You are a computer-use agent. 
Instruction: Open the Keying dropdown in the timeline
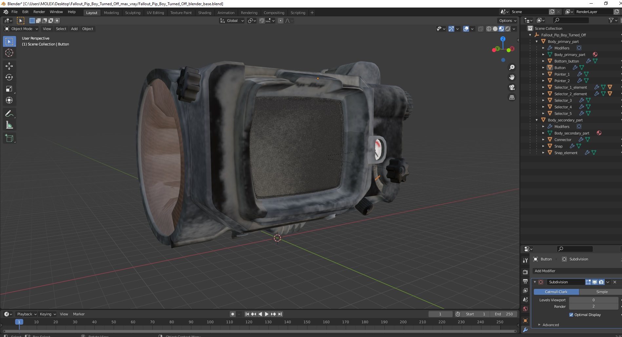48,314
